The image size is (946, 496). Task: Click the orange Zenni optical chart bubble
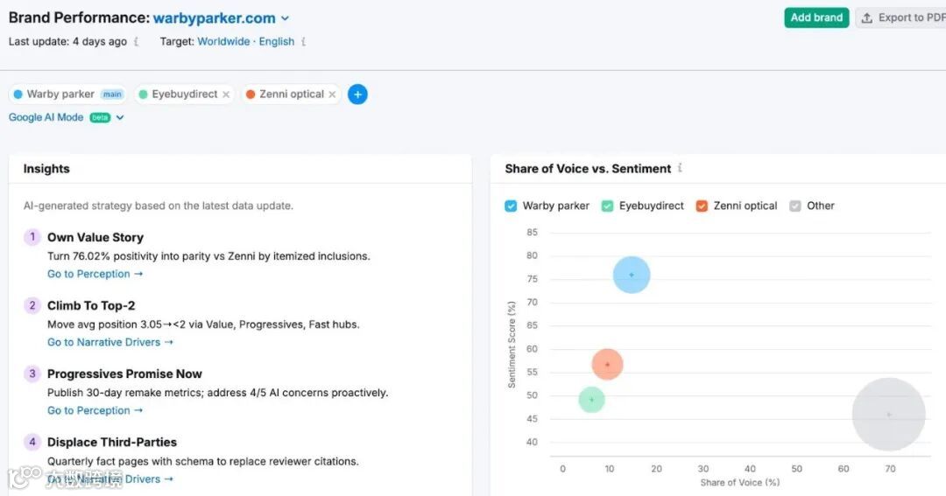click(x=608, y=364)
